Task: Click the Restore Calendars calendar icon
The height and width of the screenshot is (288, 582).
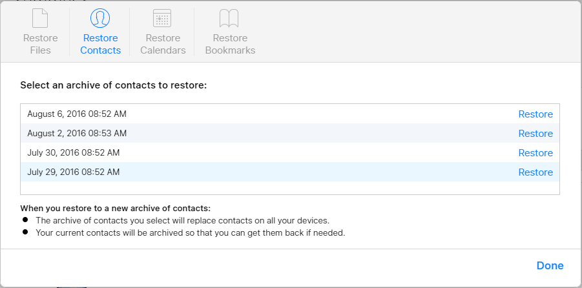Action: click(162, 17)
